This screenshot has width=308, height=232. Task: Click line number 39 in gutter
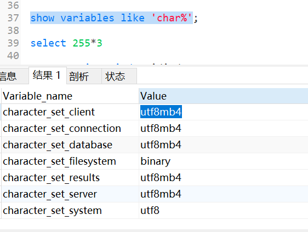pos(13,43)
